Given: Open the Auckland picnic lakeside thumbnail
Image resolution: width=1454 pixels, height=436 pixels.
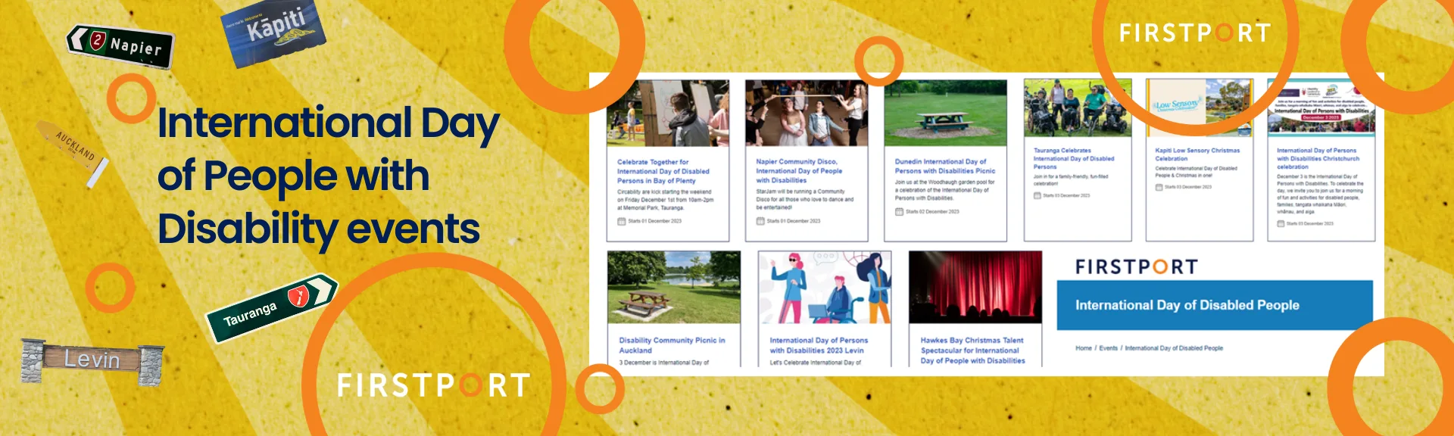Looking at the screenshot, I should pyautogui.click(x=674, y=288).
